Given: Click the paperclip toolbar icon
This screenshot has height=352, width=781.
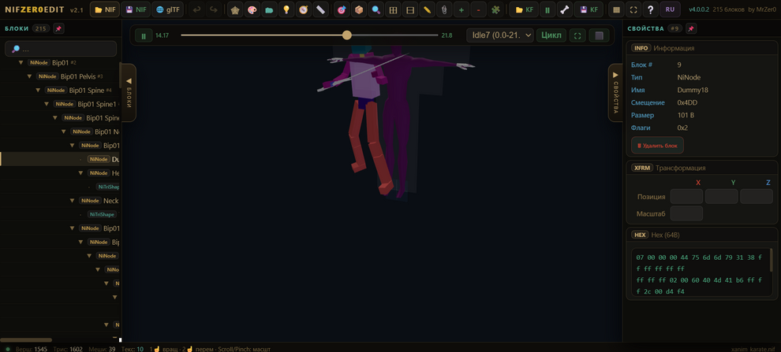Looking at the screenshot, I should (x=443, y=9).
